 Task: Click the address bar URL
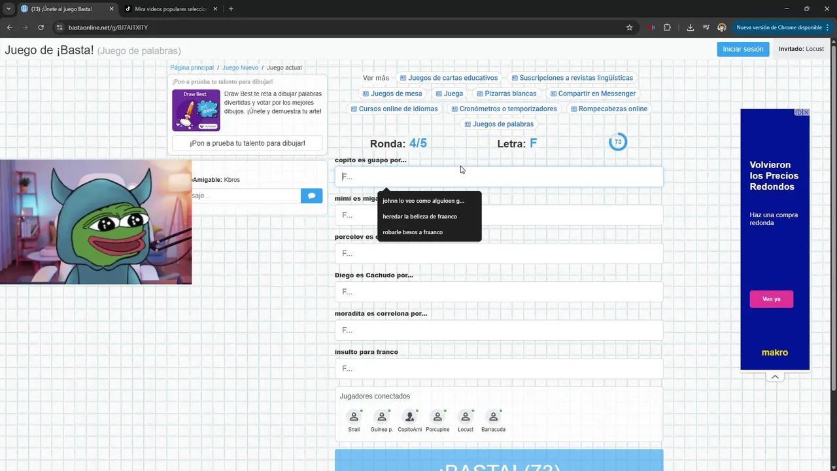click(x=108, y=27)
